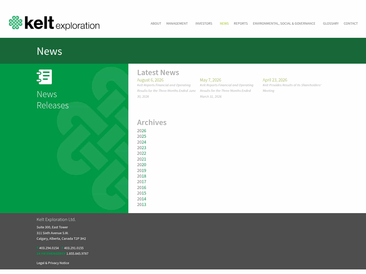Open the 2015 news archive
366x274 pixels.
click(142, 193)
